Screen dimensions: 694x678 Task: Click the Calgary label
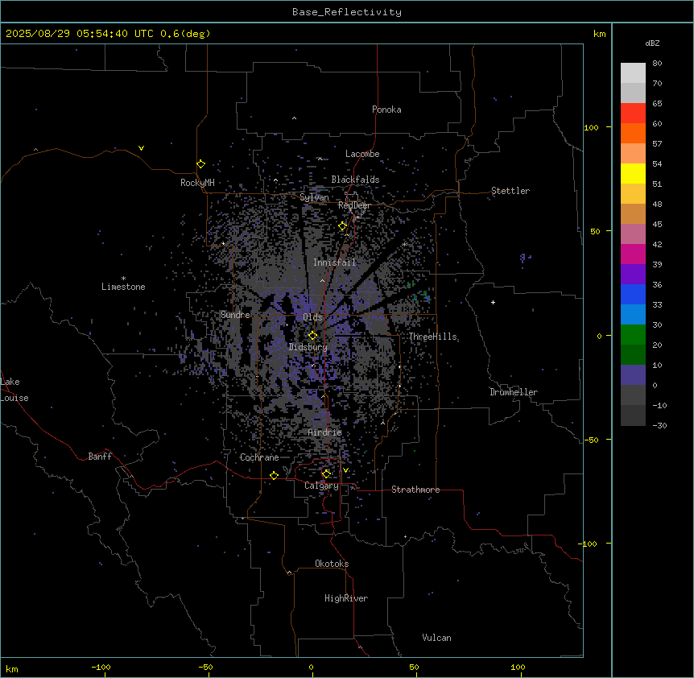[321, 486]
